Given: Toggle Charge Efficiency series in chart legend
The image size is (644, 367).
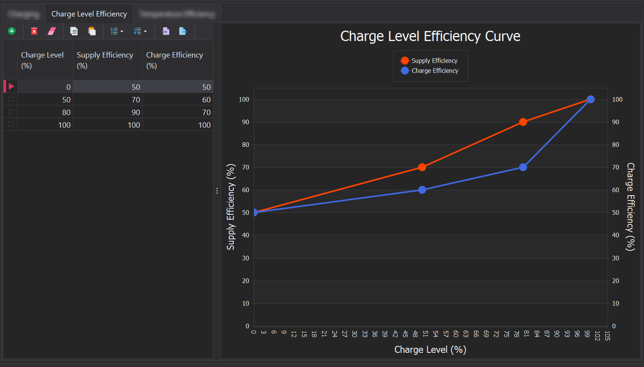Looking at the screenshot, I should pyautogui.click(x=429, y=71).
